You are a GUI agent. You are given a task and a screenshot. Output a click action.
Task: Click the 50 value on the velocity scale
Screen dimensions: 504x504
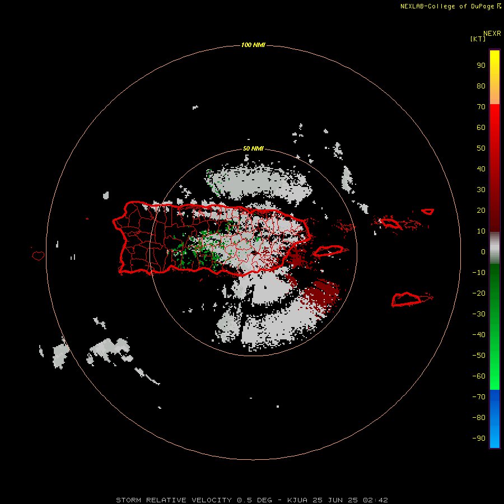click(481, 148)
